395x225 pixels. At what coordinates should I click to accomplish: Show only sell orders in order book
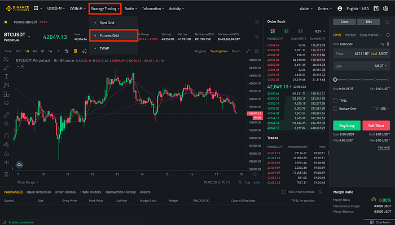(x=300, y=31)
